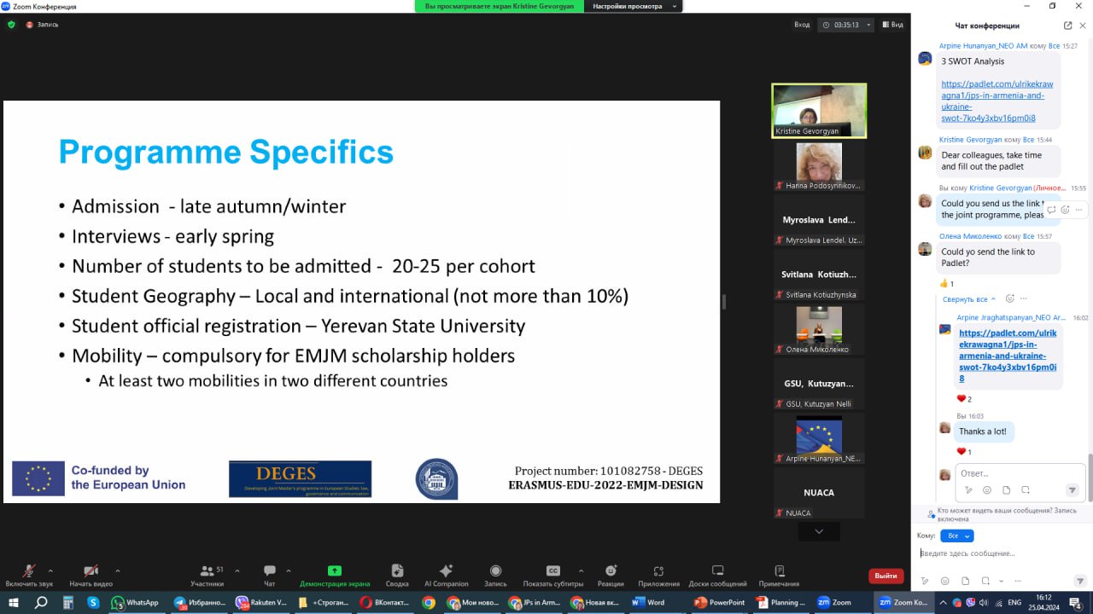Pop out the conference chat window
Screen dimensions: 1093x614
click(1067, 26)
